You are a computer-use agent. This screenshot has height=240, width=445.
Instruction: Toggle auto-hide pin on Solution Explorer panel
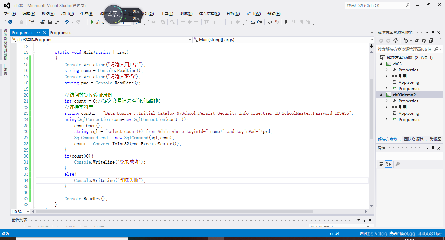[433, 32]
